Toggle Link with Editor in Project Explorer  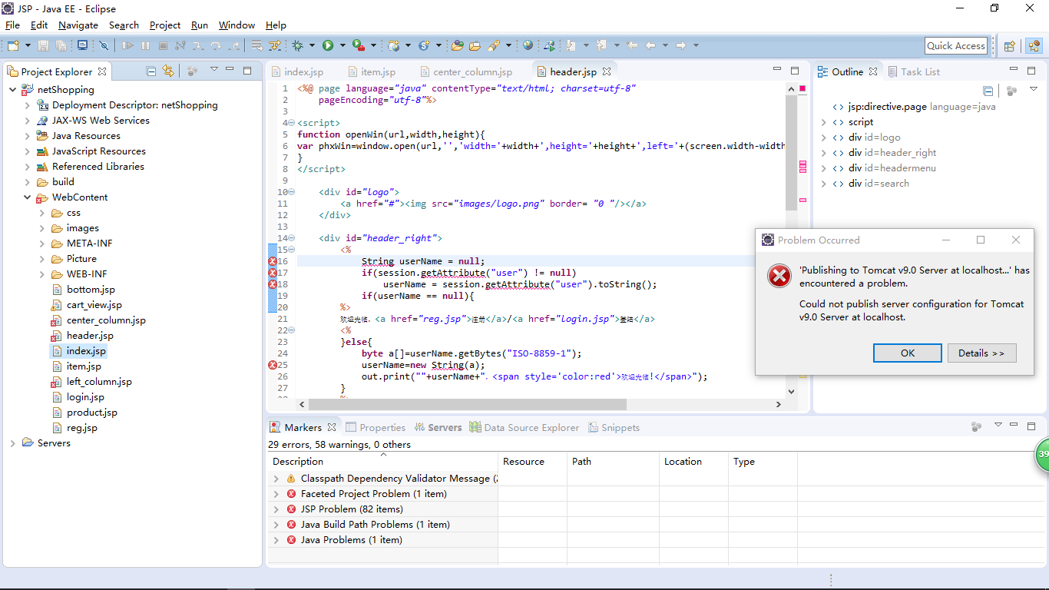(168, 71)
